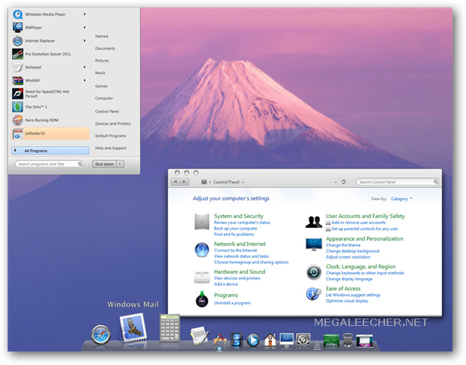Open the text editor paper-and-pen dock icon
This screenshot has width=466, height=365.
click(x=199, y=336)
